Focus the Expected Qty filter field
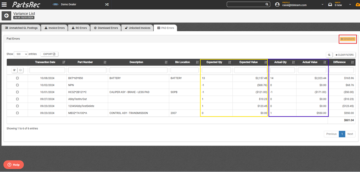The image size is (360, 172). point(216,70)
